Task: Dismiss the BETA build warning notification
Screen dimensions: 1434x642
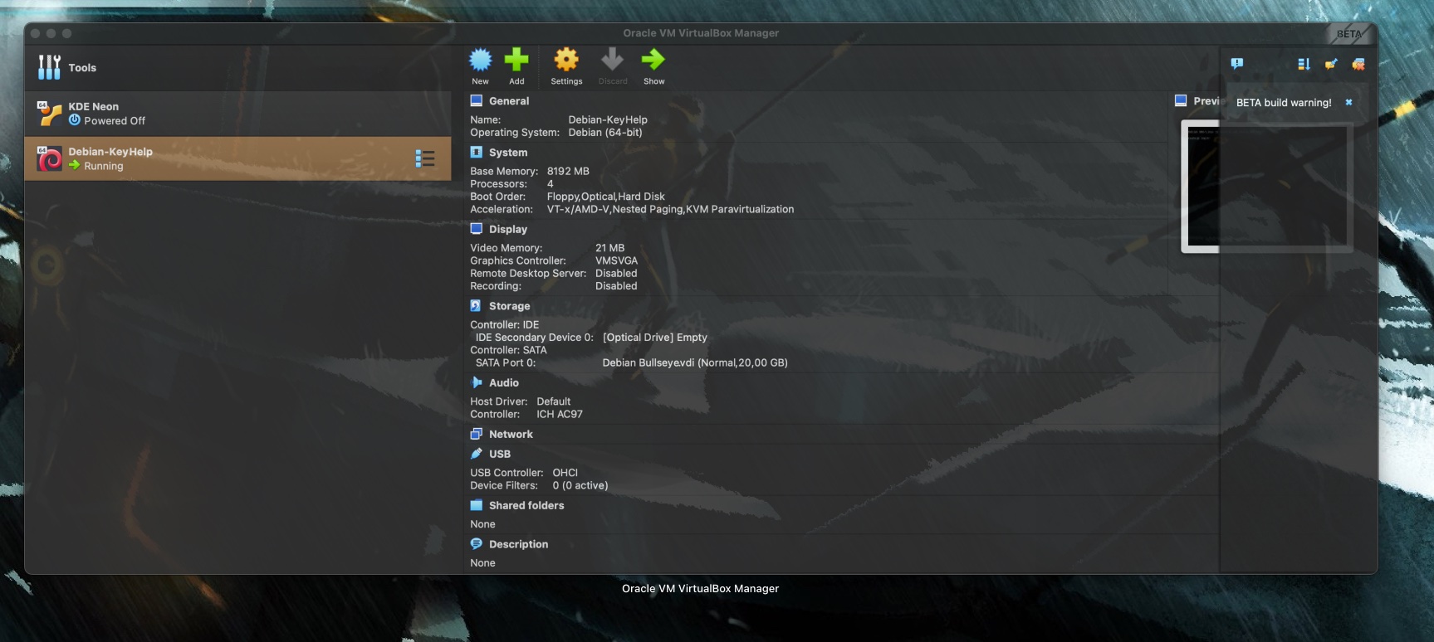Action: tap(1348, 103)
